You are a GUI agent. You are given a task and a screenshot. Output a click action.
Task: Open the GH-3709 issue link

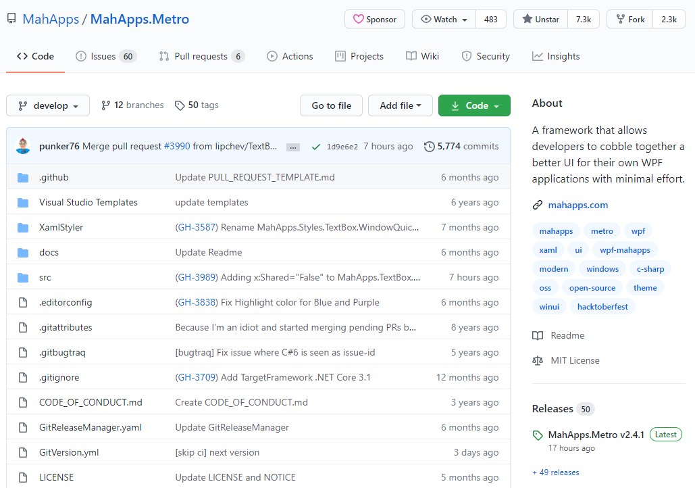[x=197, y=378]
